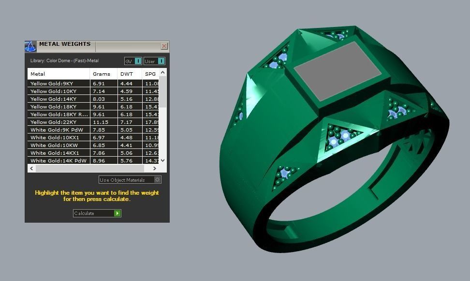Image resolution: width=470 pixels, height=281 pixels.
Task: Click the table scroll down arrow
Action: [163, 161]
